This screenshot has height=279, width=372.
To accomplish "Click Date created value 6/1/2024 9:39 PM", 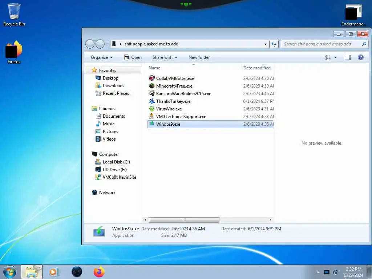I will pyautogui.click(x=264, y=229).
